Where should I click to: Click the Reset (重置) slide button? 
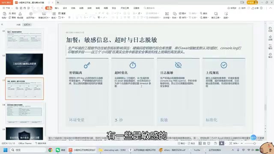coord(62,13)
